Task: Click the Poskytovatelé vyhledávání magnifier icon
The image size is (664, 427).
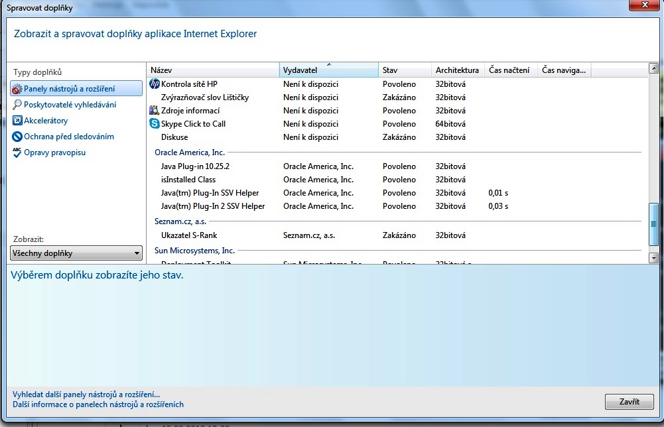Action: 17,105
